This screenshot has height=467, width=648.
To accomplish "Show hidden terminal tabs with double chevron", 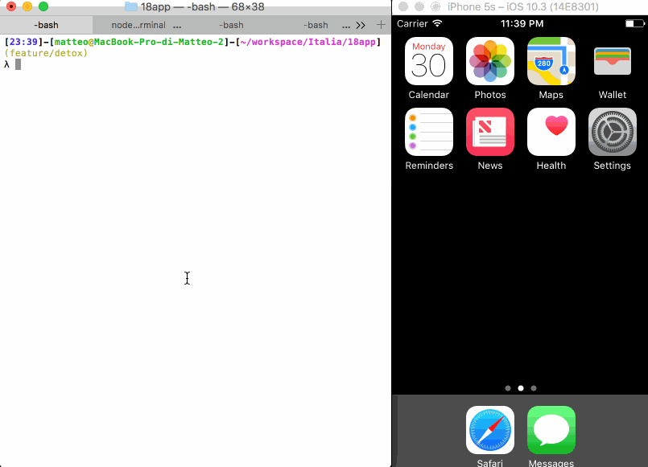I will point(361,25).
